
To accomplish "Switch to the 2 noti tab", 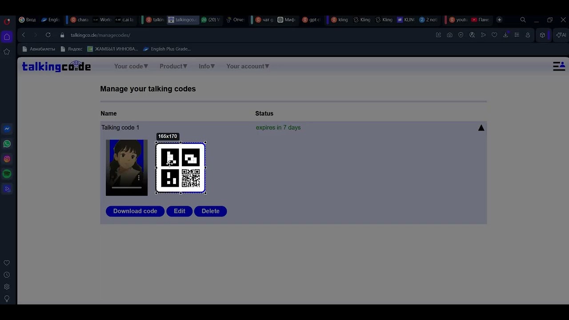I will click(x=429, y=20).
